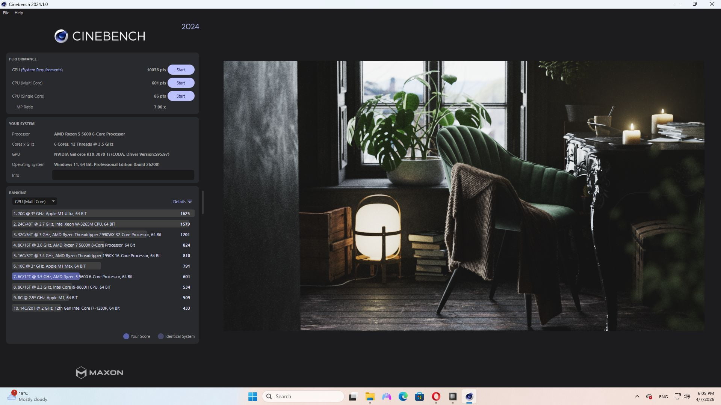The width and height of the screenshot is (721, 405).
Task: Click the 10036 pts GPU score
Action: pyautogui.click(x=156, y=70)
